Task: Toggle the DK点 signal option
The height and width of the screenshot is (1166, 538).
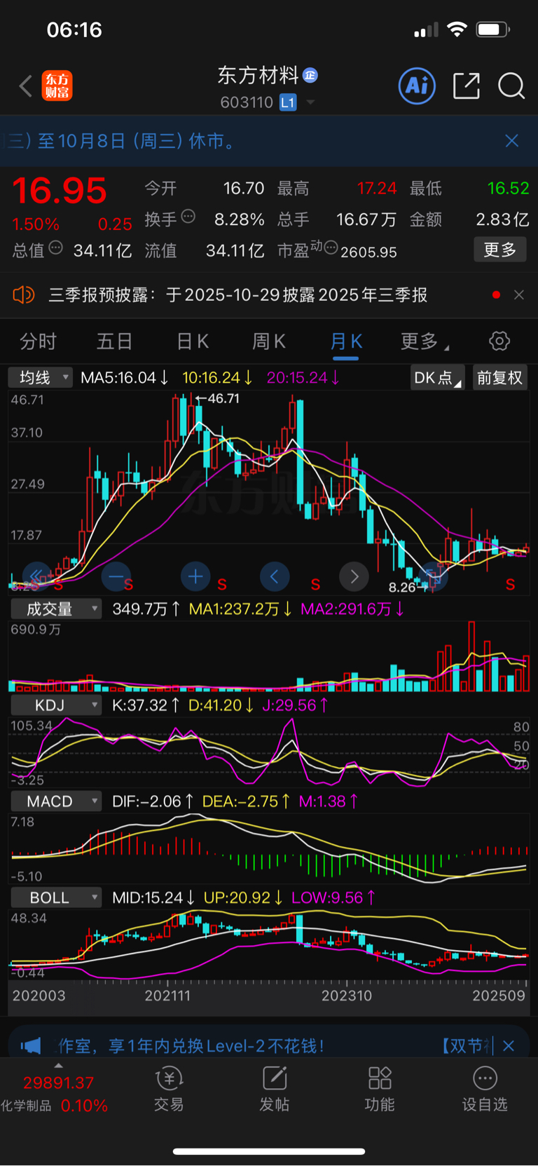Action: pos(437,378)
